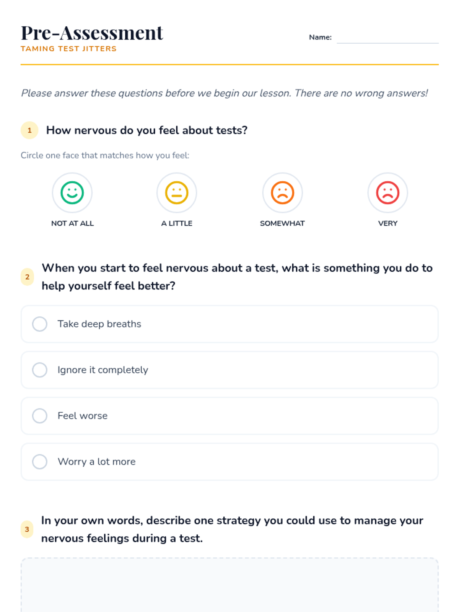
Task: Choose the yellow neutral face icon
Action: click(177, 193)
